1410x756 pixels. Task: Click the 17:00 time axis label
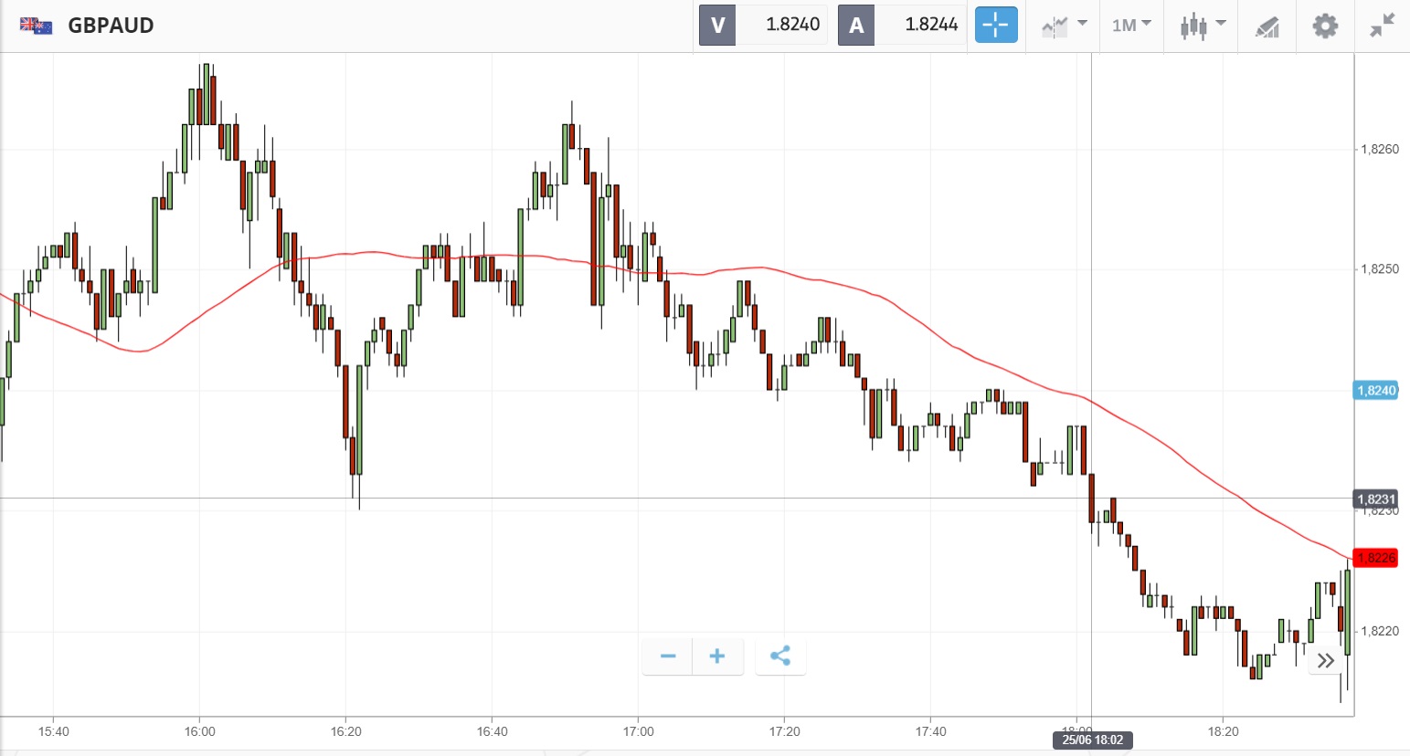point(639,731)
